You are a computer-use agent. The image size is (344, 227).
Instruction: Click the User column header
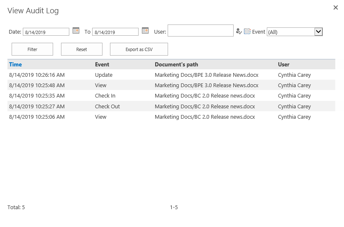tap(284, 64)
